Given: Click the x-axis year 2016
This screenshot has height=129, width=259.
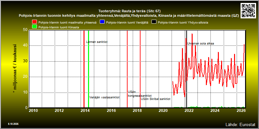Looking at the screenshot, I should coord(111,111).
